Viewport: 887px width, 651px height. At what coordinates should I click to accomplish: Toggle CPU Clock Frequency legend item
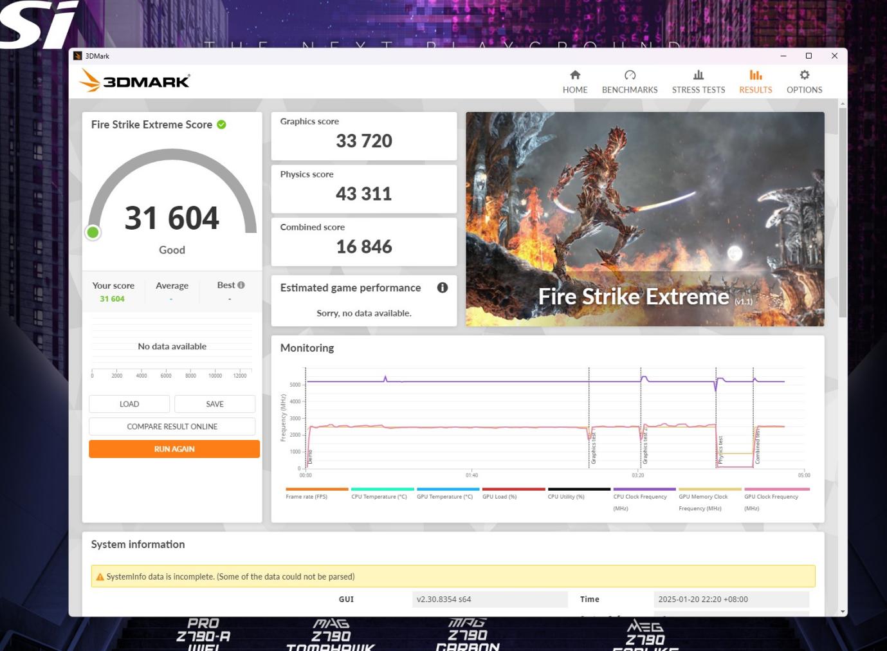[645, 499]
